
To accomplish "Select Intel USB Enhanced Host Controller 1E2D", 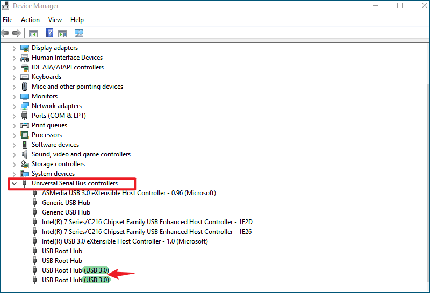I will pyautogui.click(x=147, y=222).
